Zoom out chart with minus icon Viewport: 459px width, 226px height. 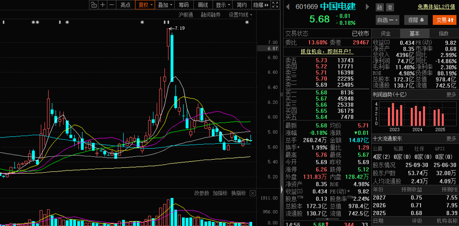click(x=111, y=5)
